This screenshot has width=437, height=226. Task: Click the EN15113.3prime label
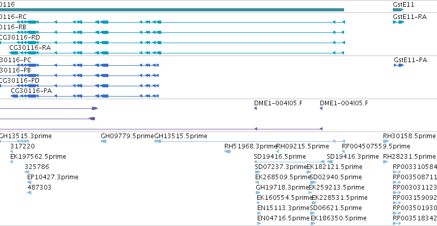click(x=283, y=208)
